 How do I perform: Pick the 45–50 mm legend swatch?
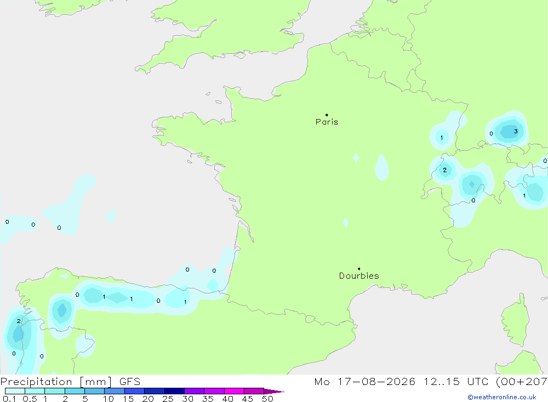click(x=254, y=391)
